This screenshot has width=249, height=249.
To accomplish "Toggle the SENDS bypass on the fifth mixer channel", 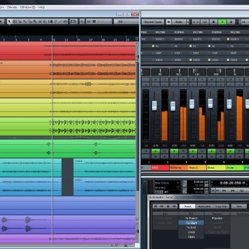I will coord(228,60).
